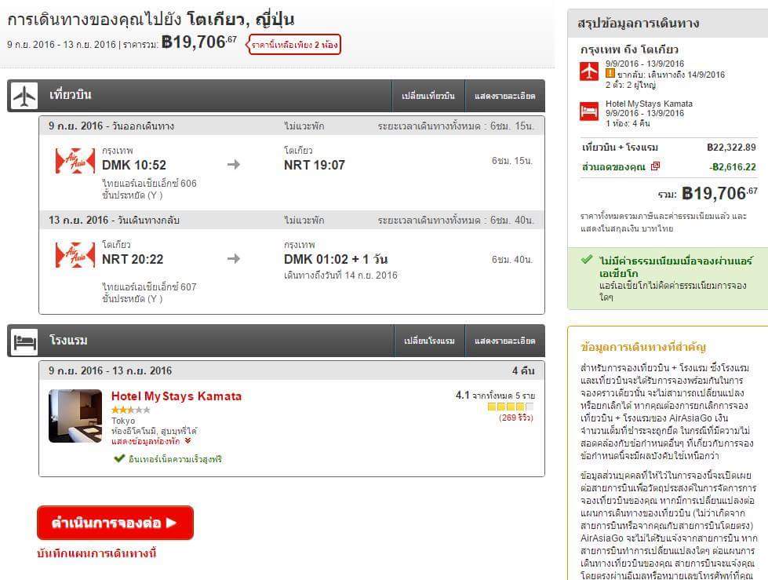Click 9 ก.ย. 2016 departure date row
Image resolution: width=768 pixels, height=580 pixels.
tap(291, 126)
